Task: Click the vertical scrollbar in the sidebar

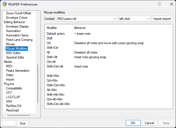Action: [x=38, y=83]
